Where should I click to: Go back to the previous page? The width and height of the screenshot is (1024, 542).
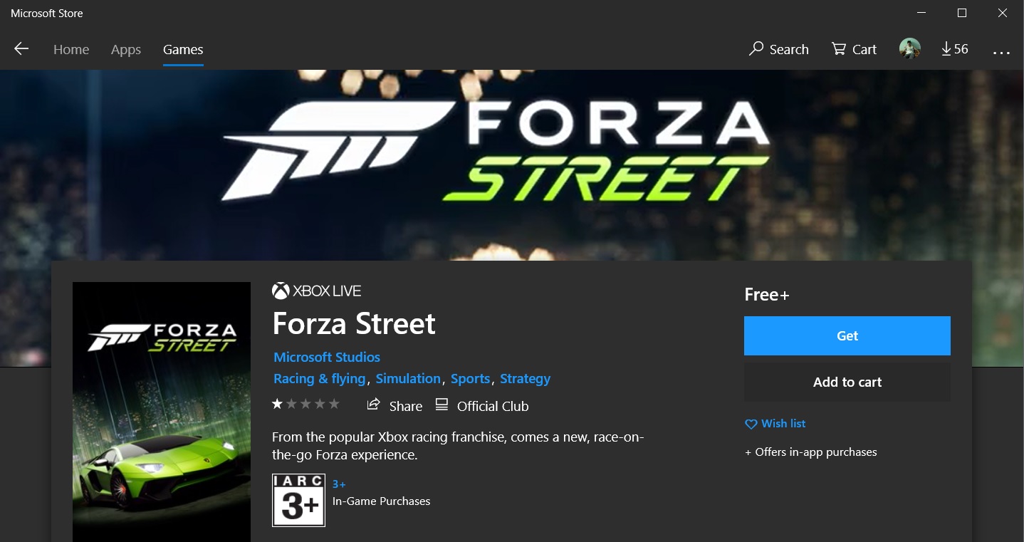coord(21,48)
